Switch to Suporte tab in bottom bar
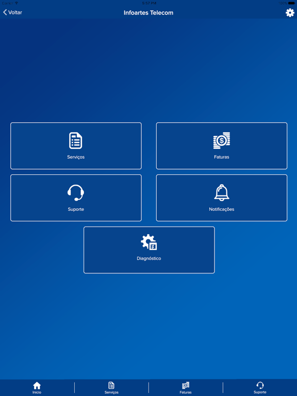This screenshot has height=396, width=297. (260, 388)
